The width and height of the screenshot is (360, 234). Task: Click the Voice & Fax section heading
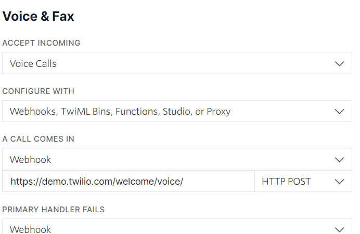(x=38, y=17)
